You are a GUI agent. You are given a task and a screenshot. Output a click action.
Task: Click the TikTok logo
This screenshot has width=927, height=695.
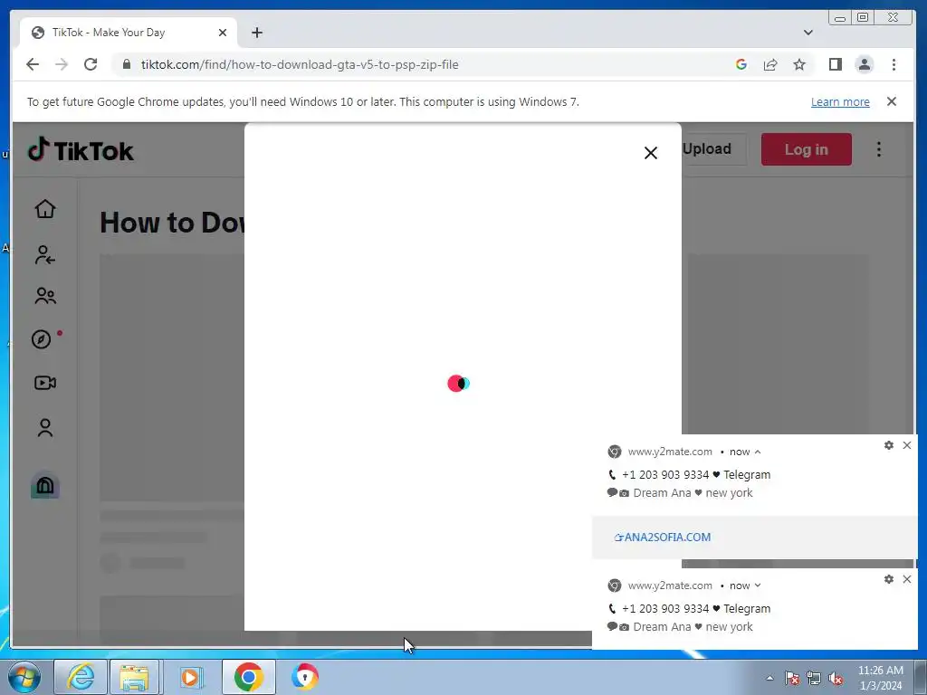(81, 150)
